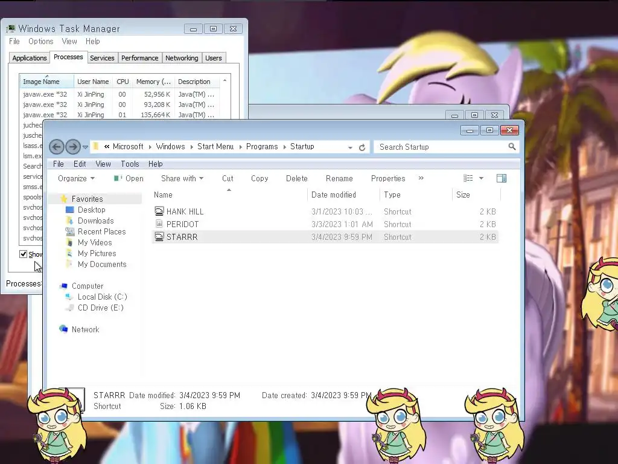Click Delete in the toolbar

point(297,178)
